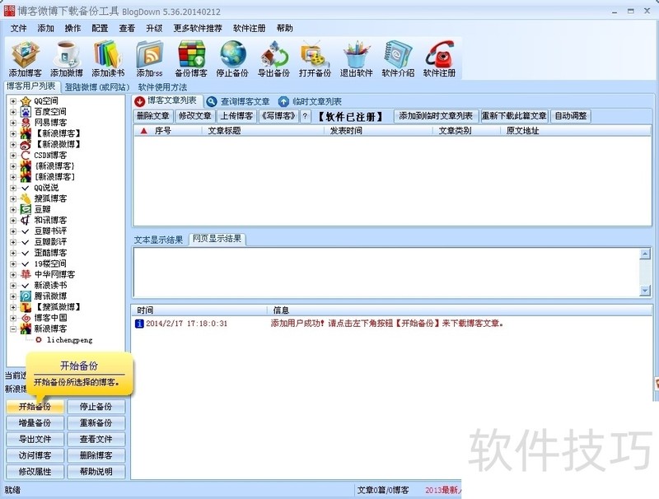Expand the QQ空间 tree node
Image resolution: width=659 pixels, height=499 pixels.
13,101
